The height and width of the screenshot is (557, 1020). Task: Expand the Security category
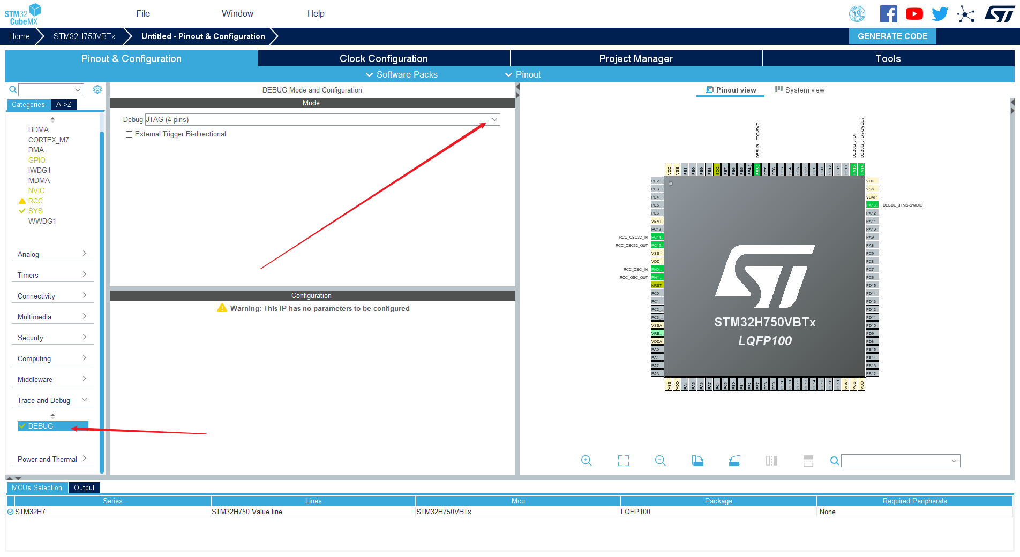click(x=52, y=338)
